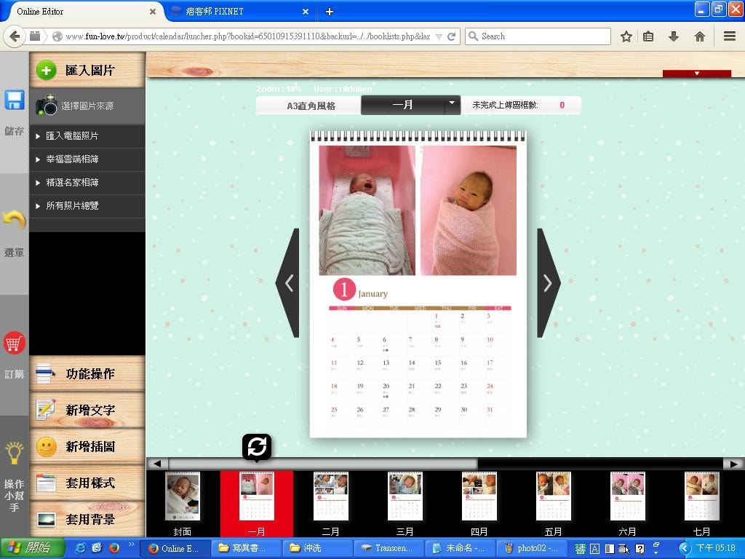Select the 二月 page thumbnail
Image resolution: width=745 pixels, height=559 pixels.
pos(331,496)
